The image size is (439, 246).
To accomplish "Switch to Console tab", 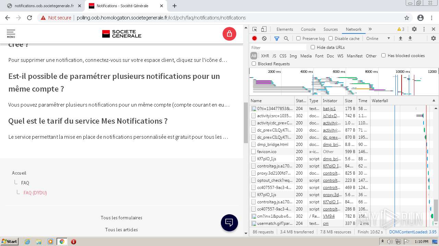I will [x=308, y=29].
